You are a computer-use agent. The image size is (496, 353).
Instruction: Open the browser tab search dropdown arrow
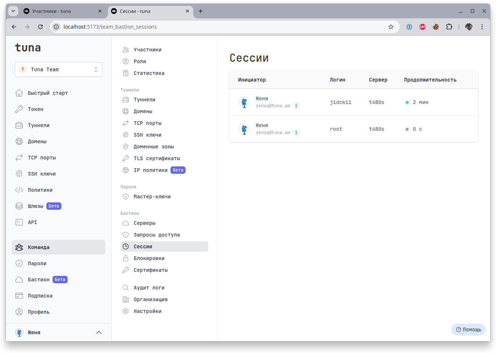pyautogui.click(x=13, y=11)
